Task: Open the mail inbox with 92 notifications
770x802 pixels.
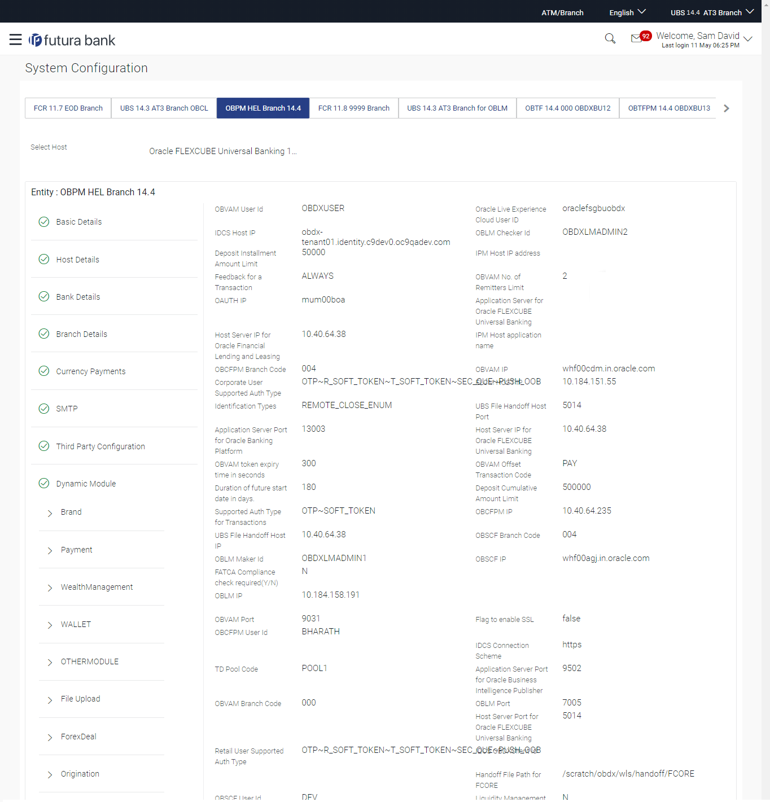Action: click(x=640, y=37)
